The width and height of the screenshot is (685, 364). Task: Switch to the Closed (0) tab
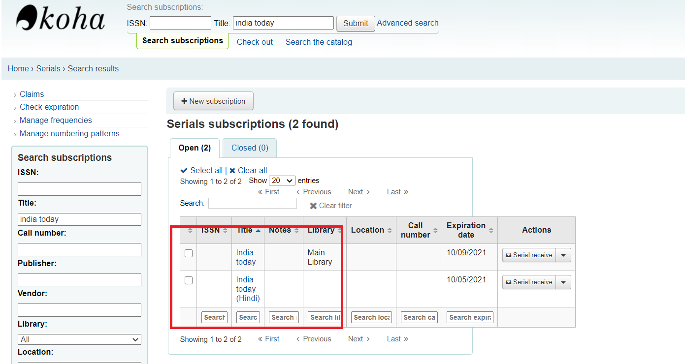tap(249, 148)
